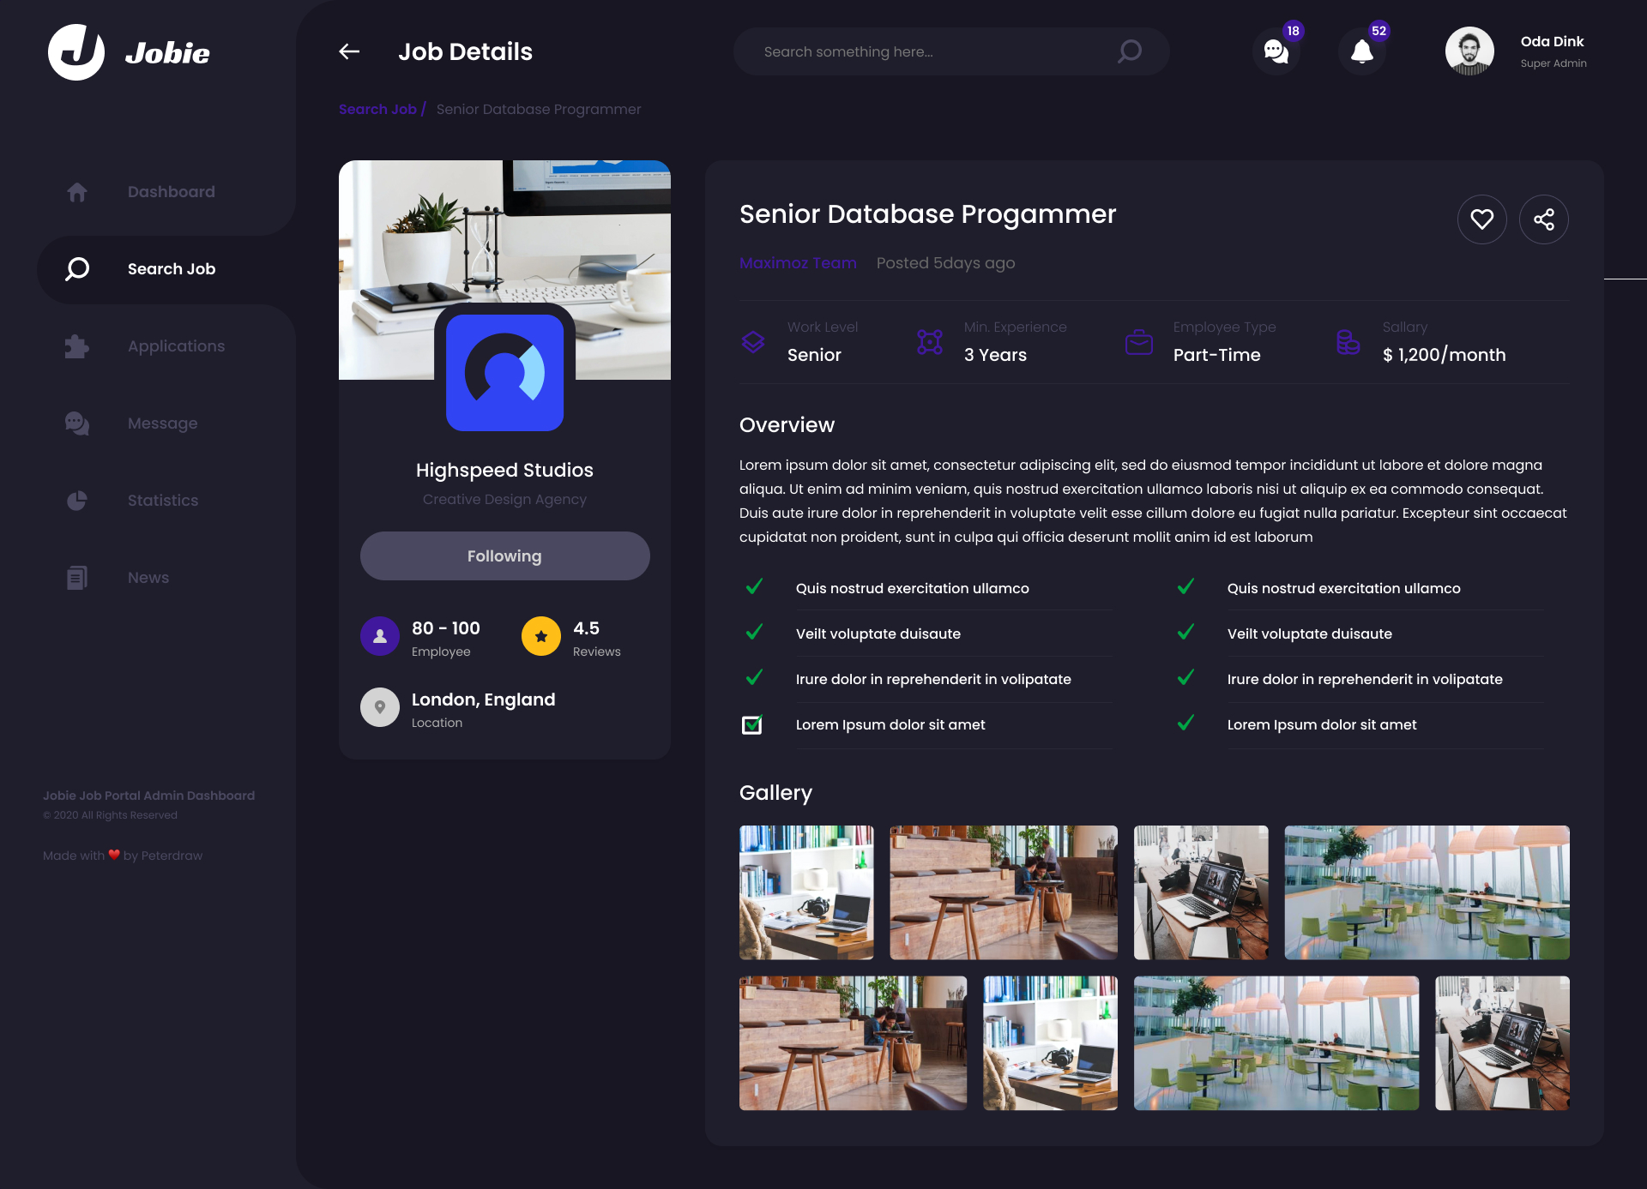Open the first gallery thumbnail with bookshelf
The image size is (1647, 1189).
(x=806, y=892)
